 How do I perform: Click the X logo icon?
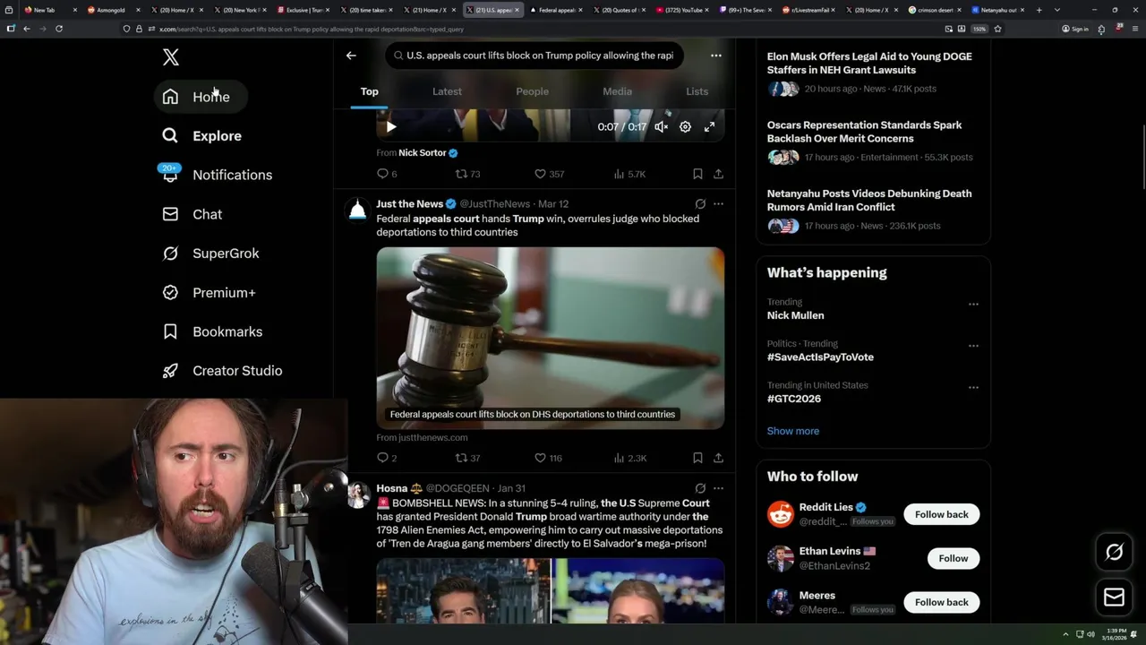(171, 57)
